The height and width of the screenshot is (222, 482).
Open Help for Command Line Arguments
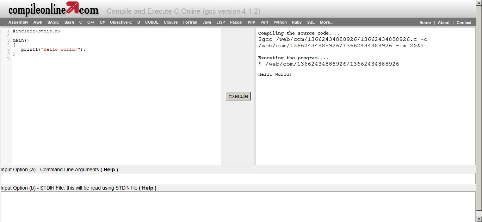pyautogui.click(x=109, y=169)
